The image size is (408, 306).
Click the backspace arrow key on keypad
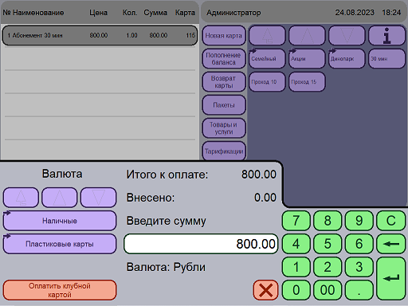click(391, 244)
